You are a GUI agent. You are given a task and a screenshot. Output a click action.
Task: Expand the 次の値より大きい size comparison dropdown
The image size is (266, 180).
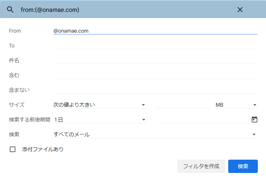100,105
